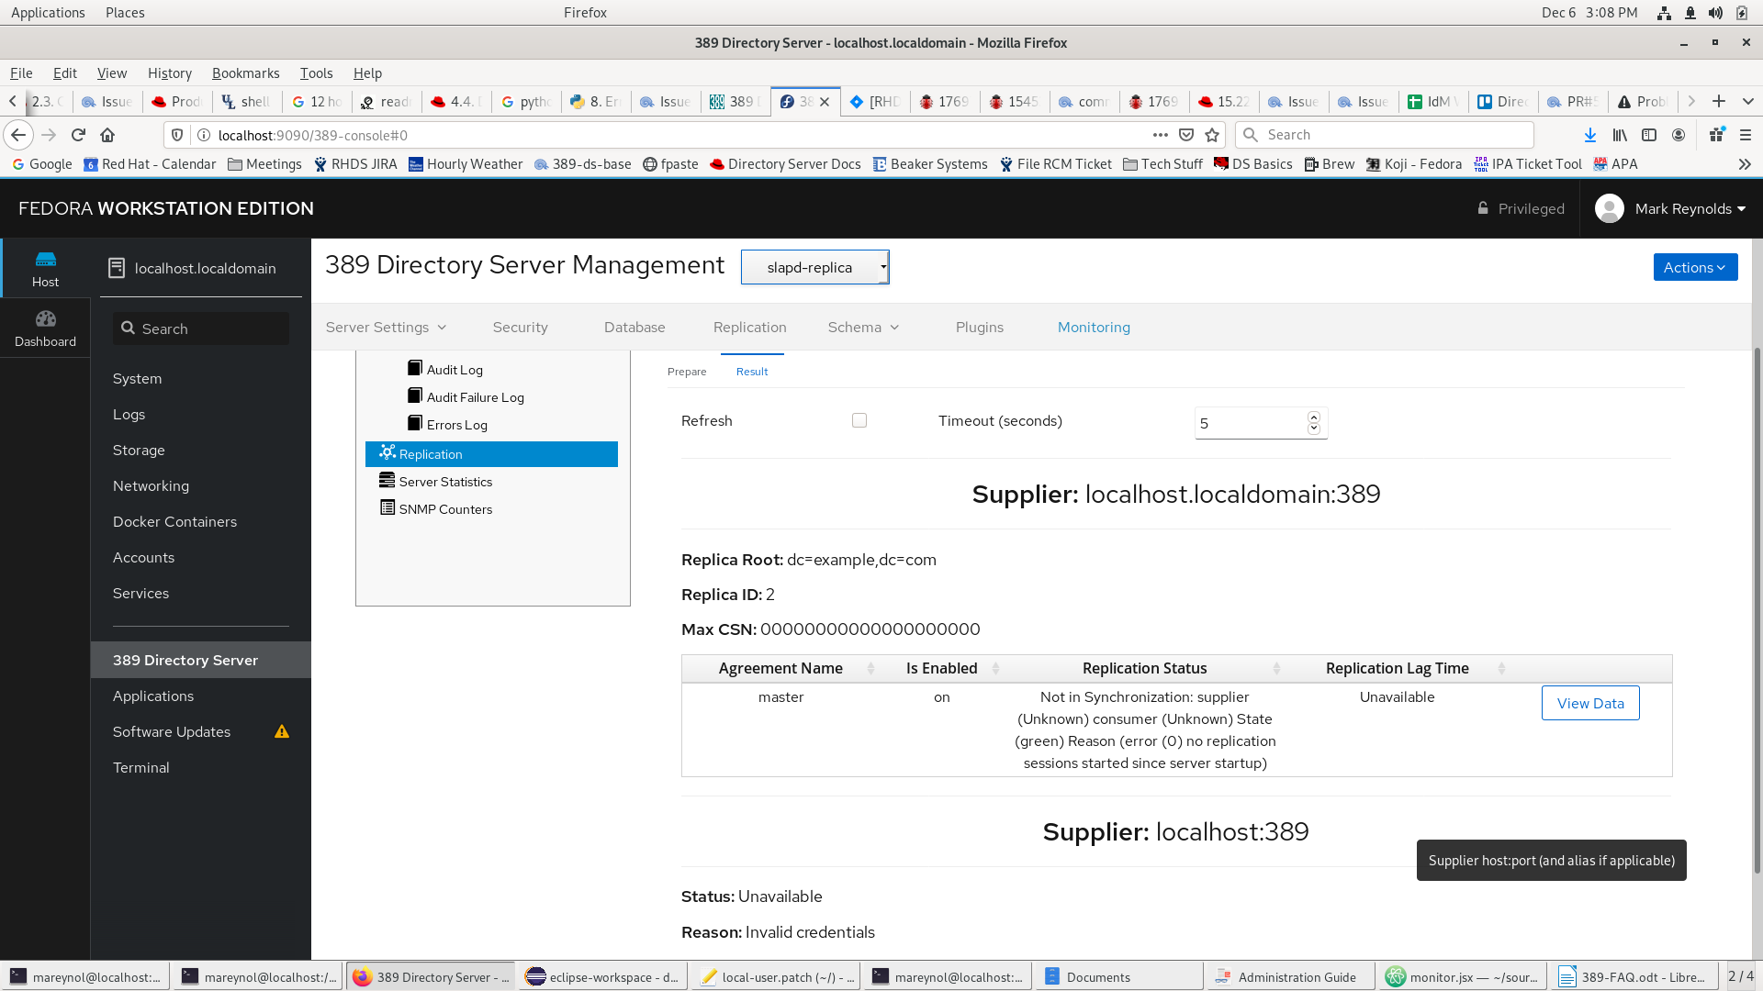
Task: Open the History menu
Action: click(170, 73)
